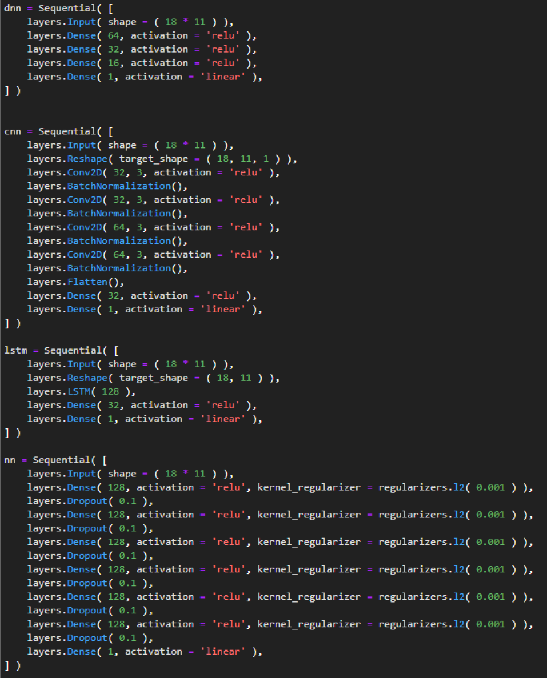This screenshot has height=678, width=547.
Task: Click layers.Dense( 32 in the cnn model
Action: coord(142,296)
